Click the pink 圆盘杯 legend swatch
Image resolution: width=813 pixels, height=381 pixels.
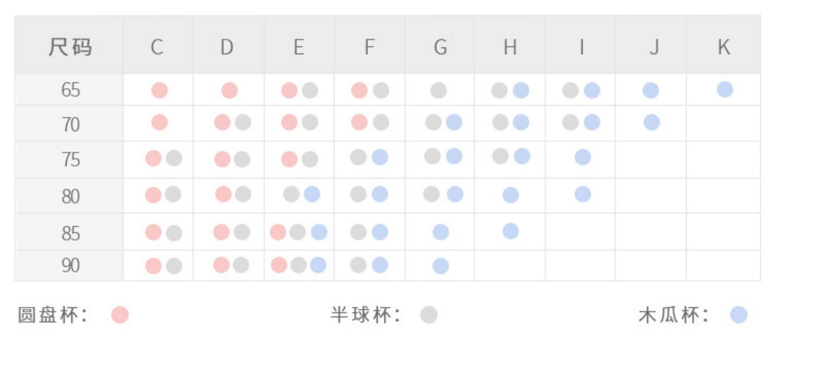coord(120,315)
